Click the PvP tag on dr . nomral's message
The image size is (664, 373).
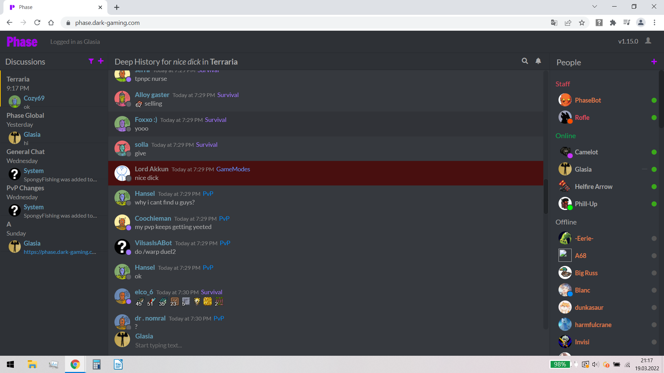pyautogui.click(x=219, y=318)
